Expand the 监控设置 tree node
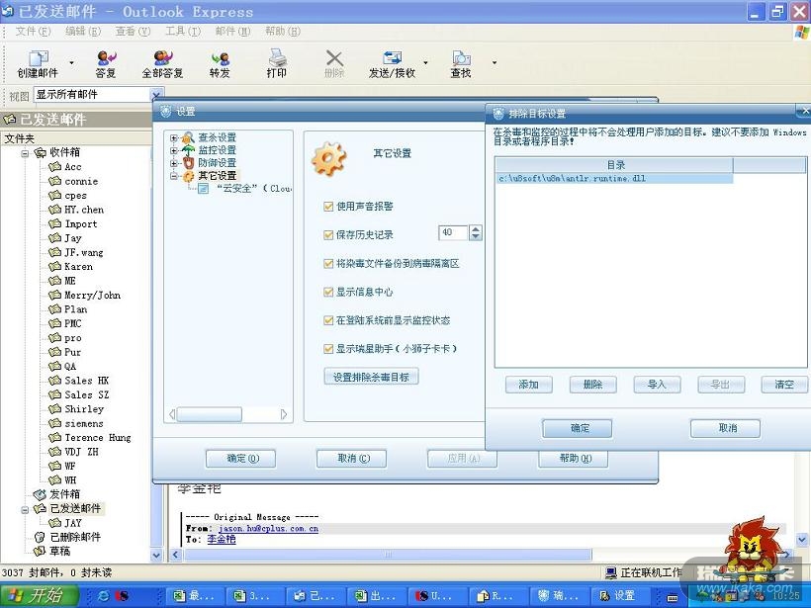811x608 pixels. pos(174,151)
